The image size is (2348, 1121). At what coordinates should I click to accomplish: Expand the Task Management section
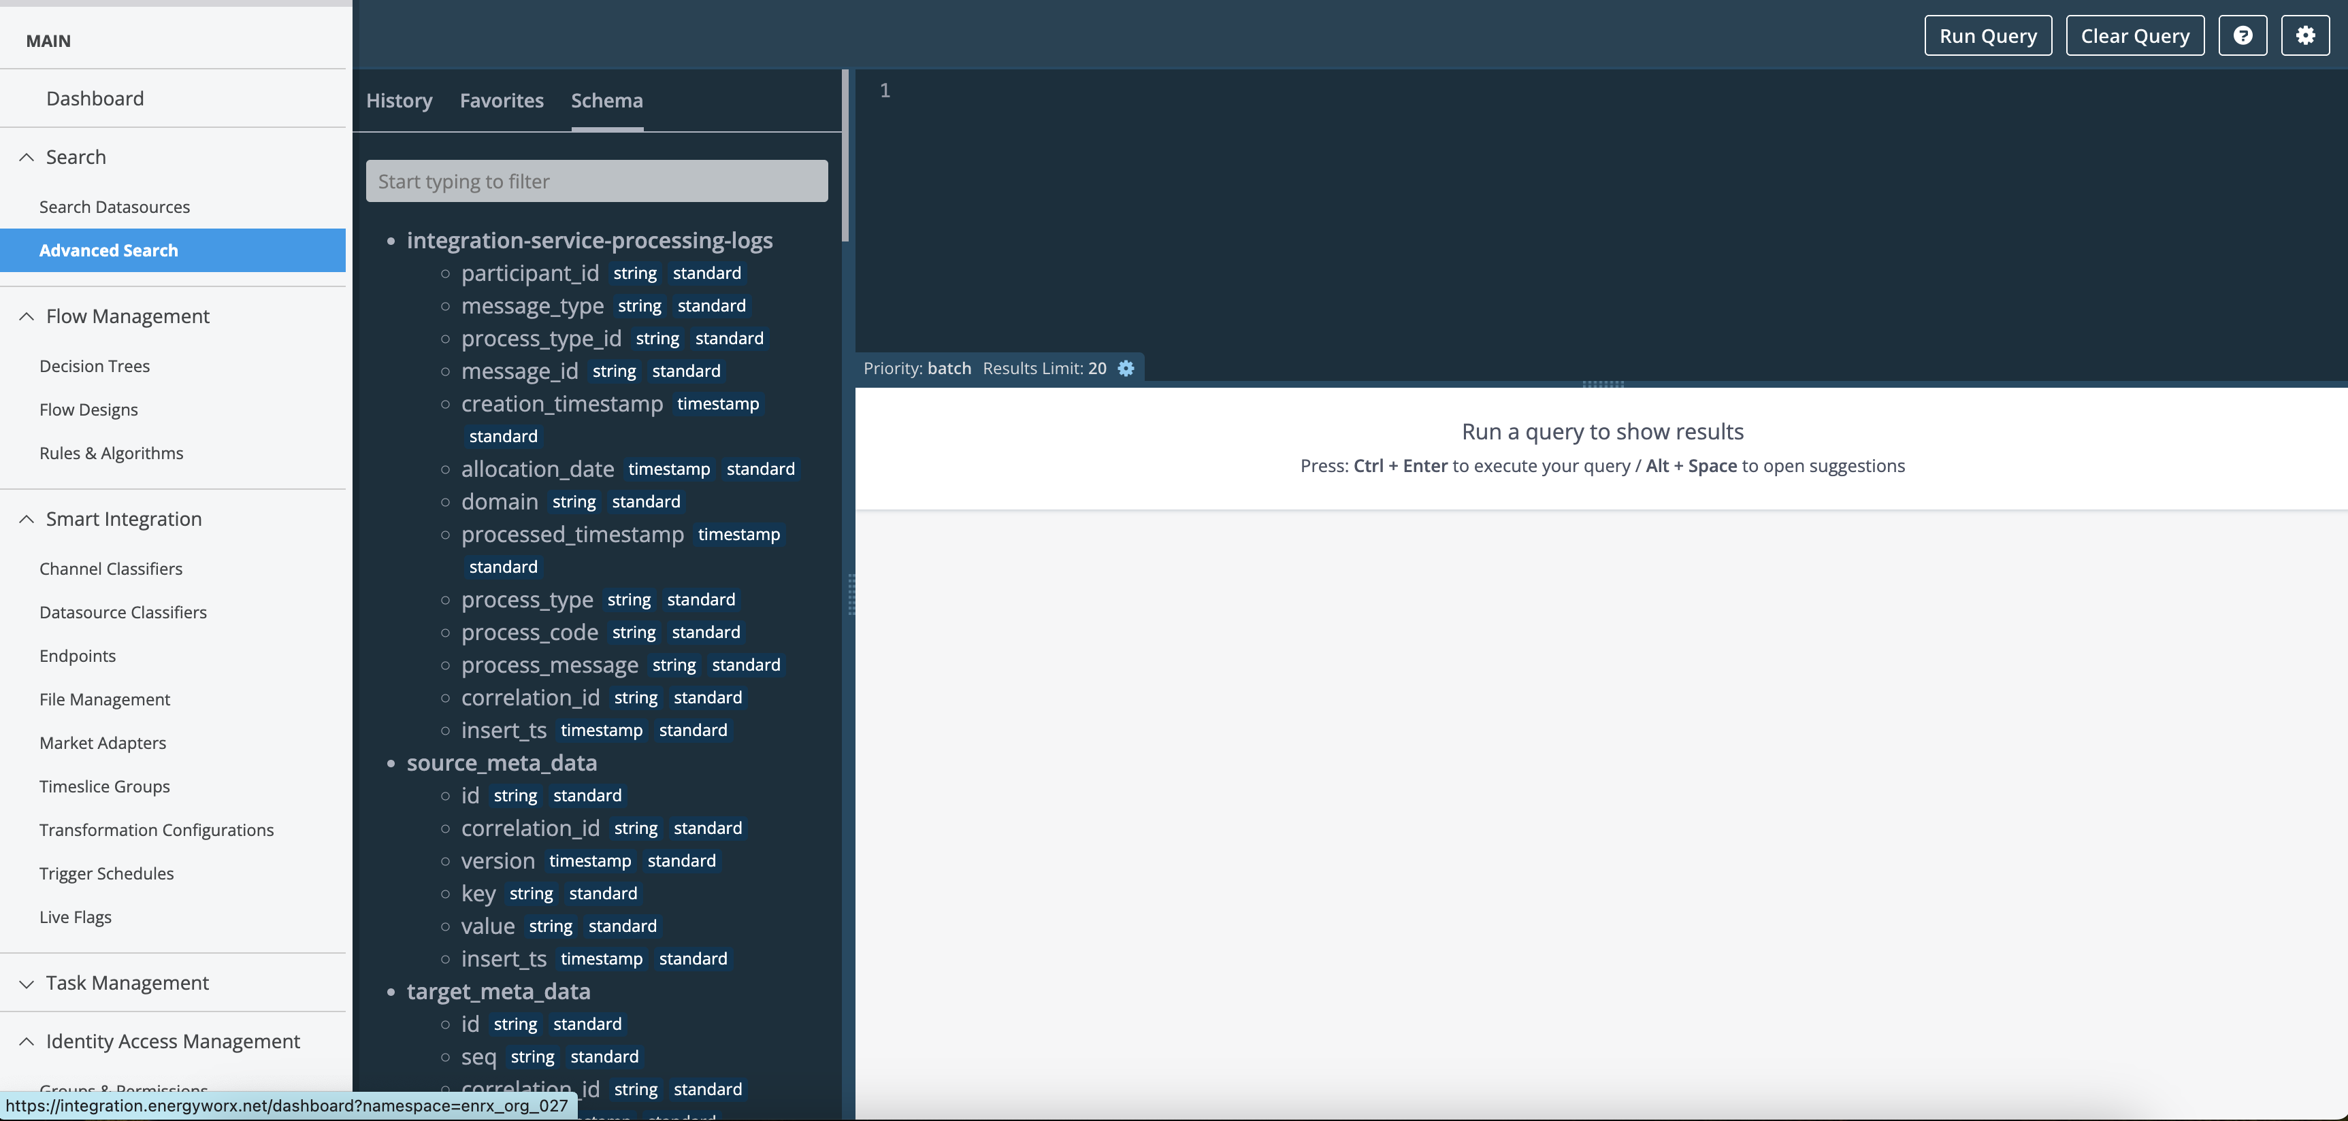pos(27,984)
